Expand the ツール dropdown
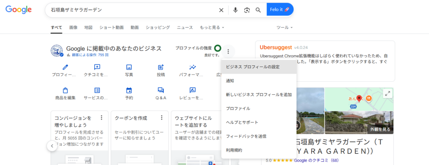Image resolution: width=429 pixels, height=165 pixels. point(284,27)
